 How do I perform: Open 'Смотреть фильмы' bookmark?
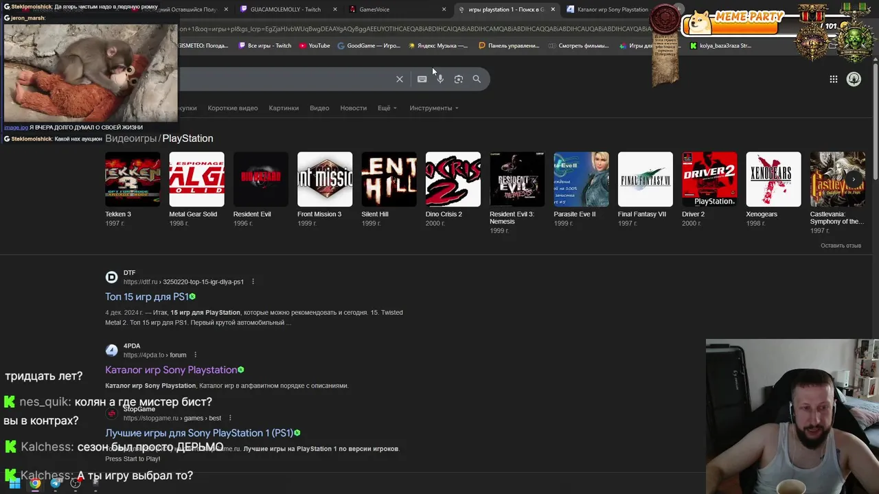click(579, 46)
